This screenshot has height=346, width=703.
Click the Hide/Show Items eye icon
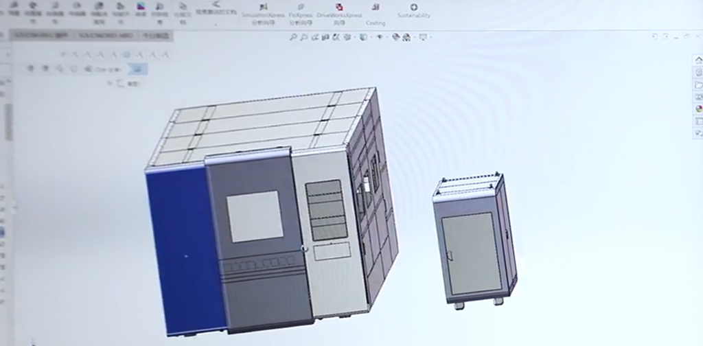379,38
